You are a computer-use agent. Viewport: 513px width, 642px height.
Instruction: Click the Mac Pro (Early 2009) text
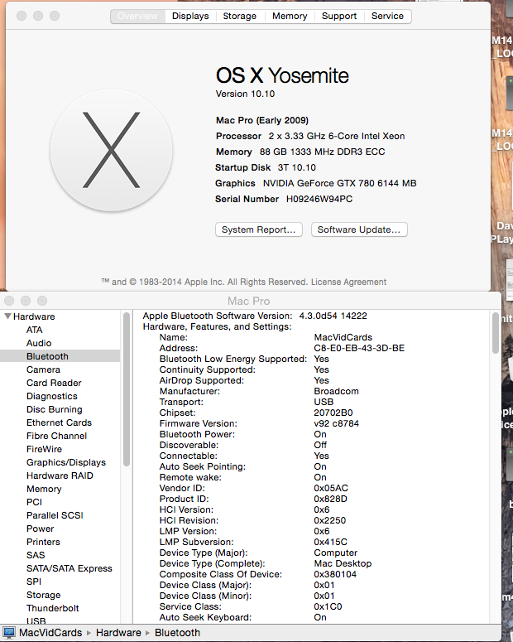click(262, 120)
